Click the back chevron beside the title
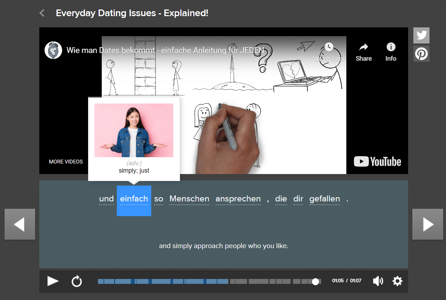Viewport: 446px width, 300px height. point(42,13)
